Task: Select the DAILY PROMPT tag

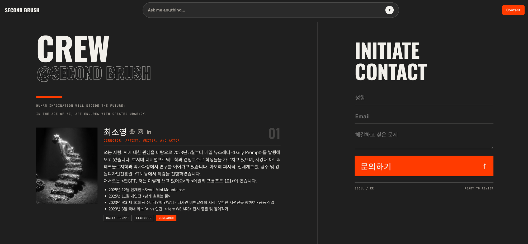Action: click(x=118, y=218)
